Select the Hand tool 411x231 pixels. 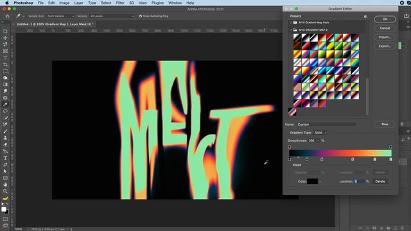[x=5, y=185]
